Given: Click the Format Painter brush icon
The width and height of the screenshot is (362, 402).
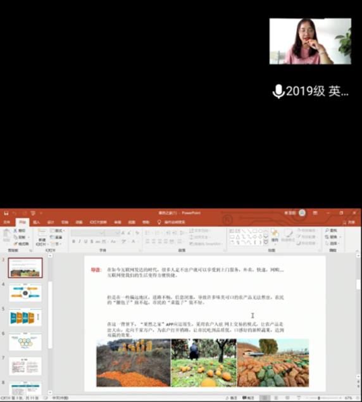Looking at the screenshot, I should 15,244.
